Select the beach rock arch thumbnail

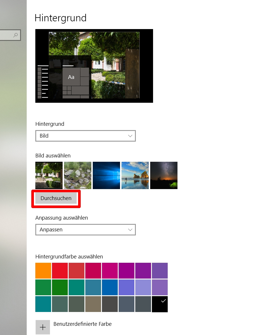[135, 175]
